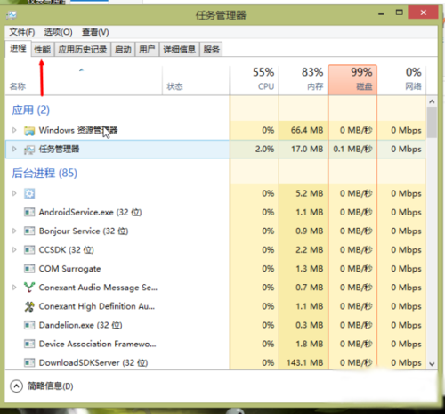
Task: Switch to the 详细信息 tab
Action: tap(180, 49)
